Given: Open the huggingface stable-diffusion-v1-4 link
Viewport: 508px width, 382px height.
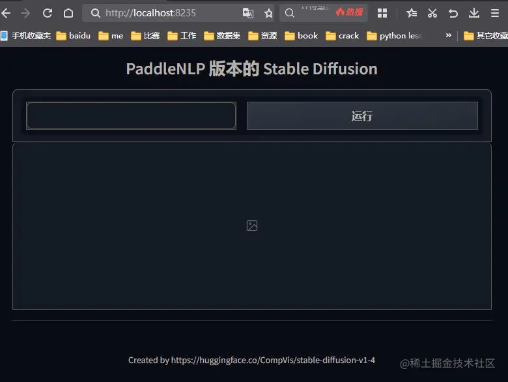Looking at the screenshot, I should (x=273, y=360).
